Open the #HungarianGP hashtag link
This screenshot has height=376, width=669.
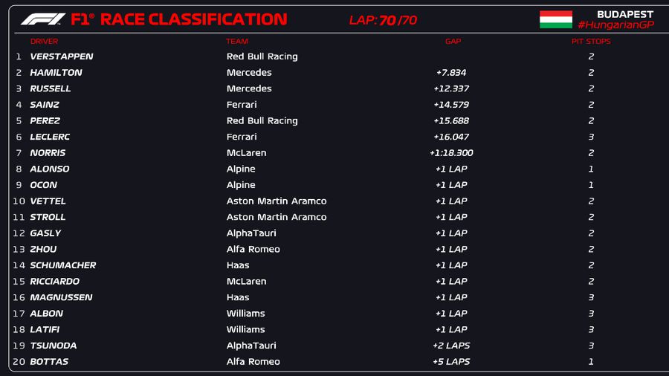(x=615, y=25)
